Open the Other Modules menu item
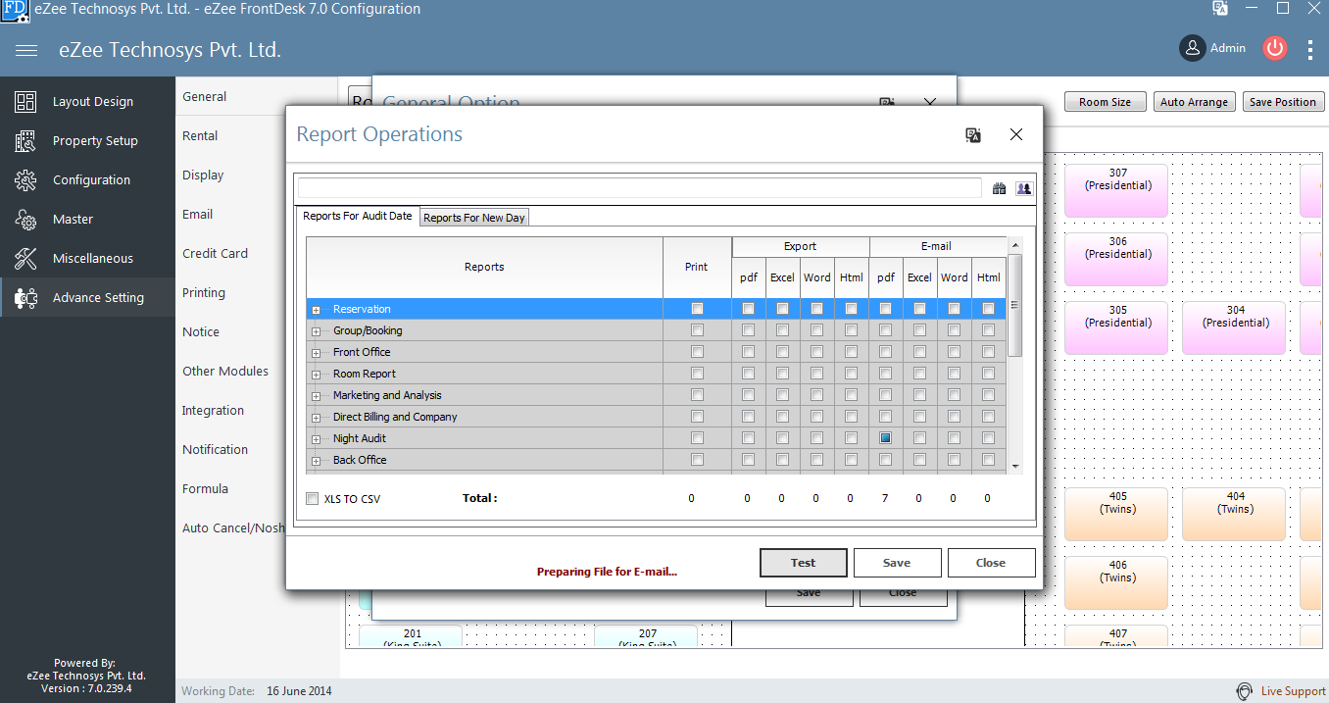 coord(225,371)
